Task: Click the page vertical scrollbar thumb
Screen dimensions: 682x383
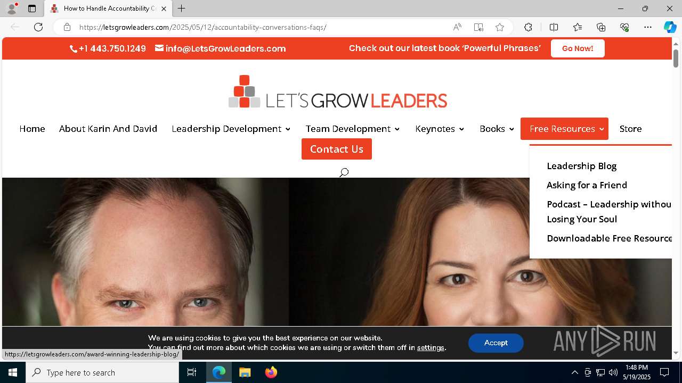Action: pos(676,58)
